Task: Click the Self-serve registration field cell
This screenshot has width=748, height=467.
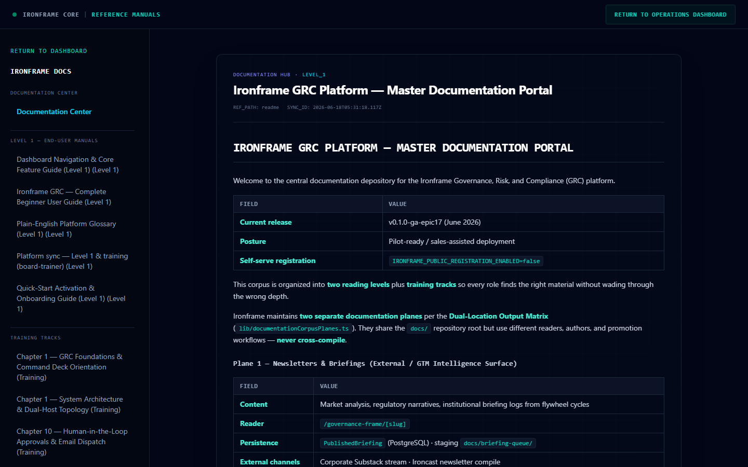Action: tap(308, 260)
